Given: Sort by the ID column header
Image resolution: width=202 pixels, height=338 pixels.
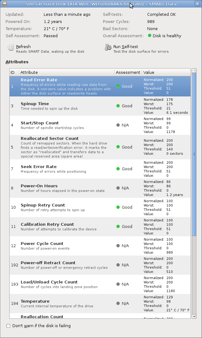Looking at the screenshot, I should pos(14,73).
